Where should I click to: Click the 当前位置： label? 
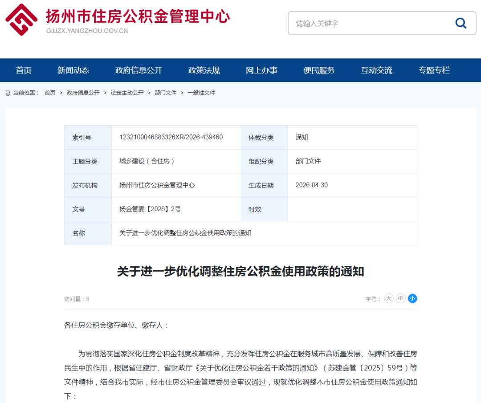point(26,93)
